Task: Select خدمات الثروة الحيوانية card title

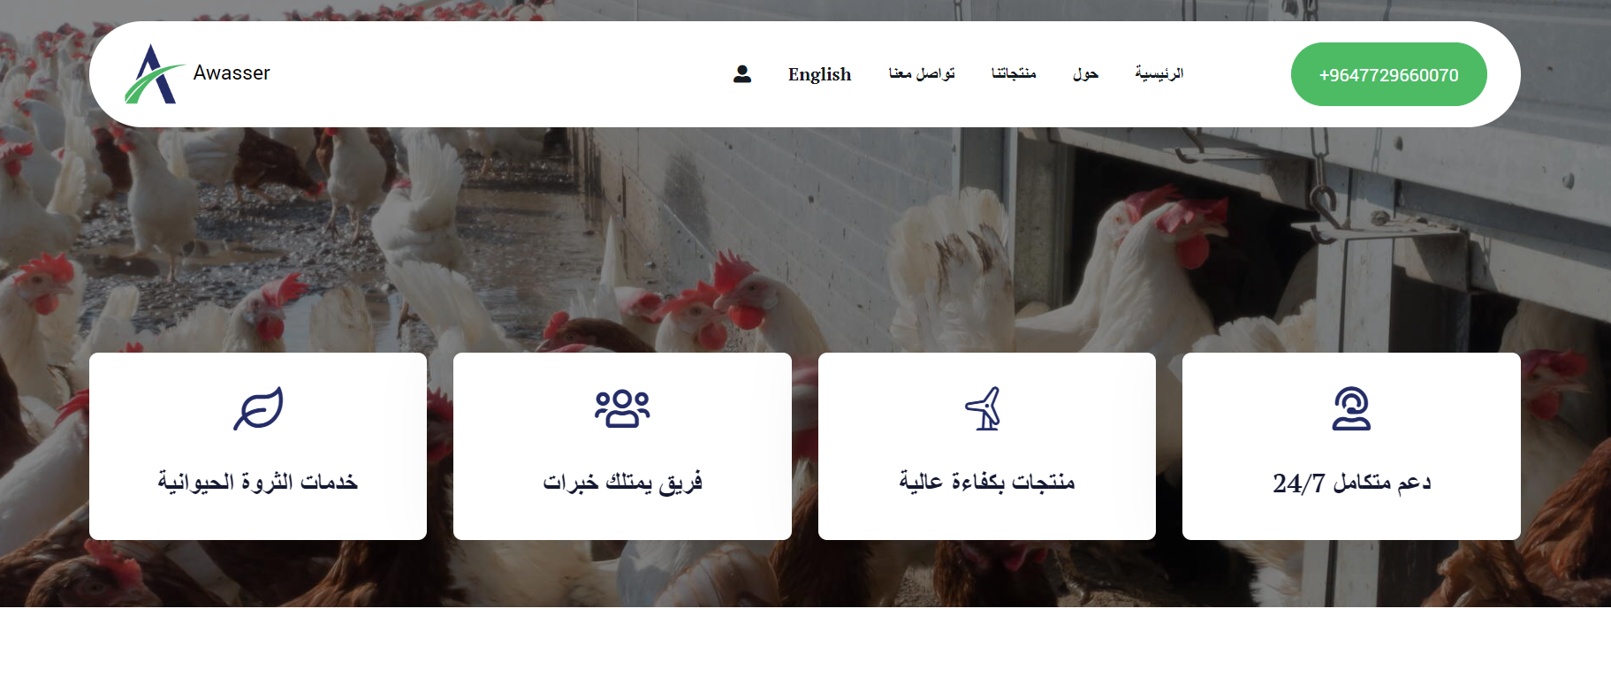Action: [x=258, y=482]
